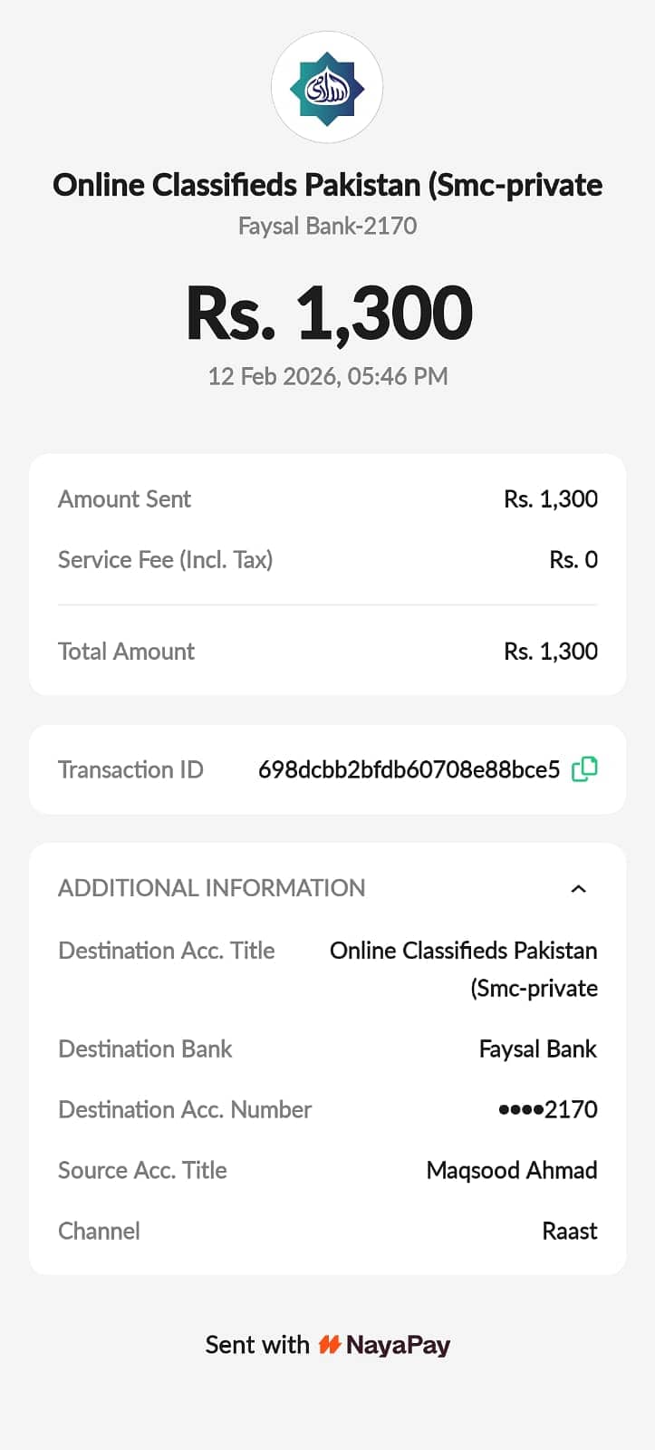
Task: Tap the Source Acc. Title Maqsood Ahmad
Action: click(511, 1171)
